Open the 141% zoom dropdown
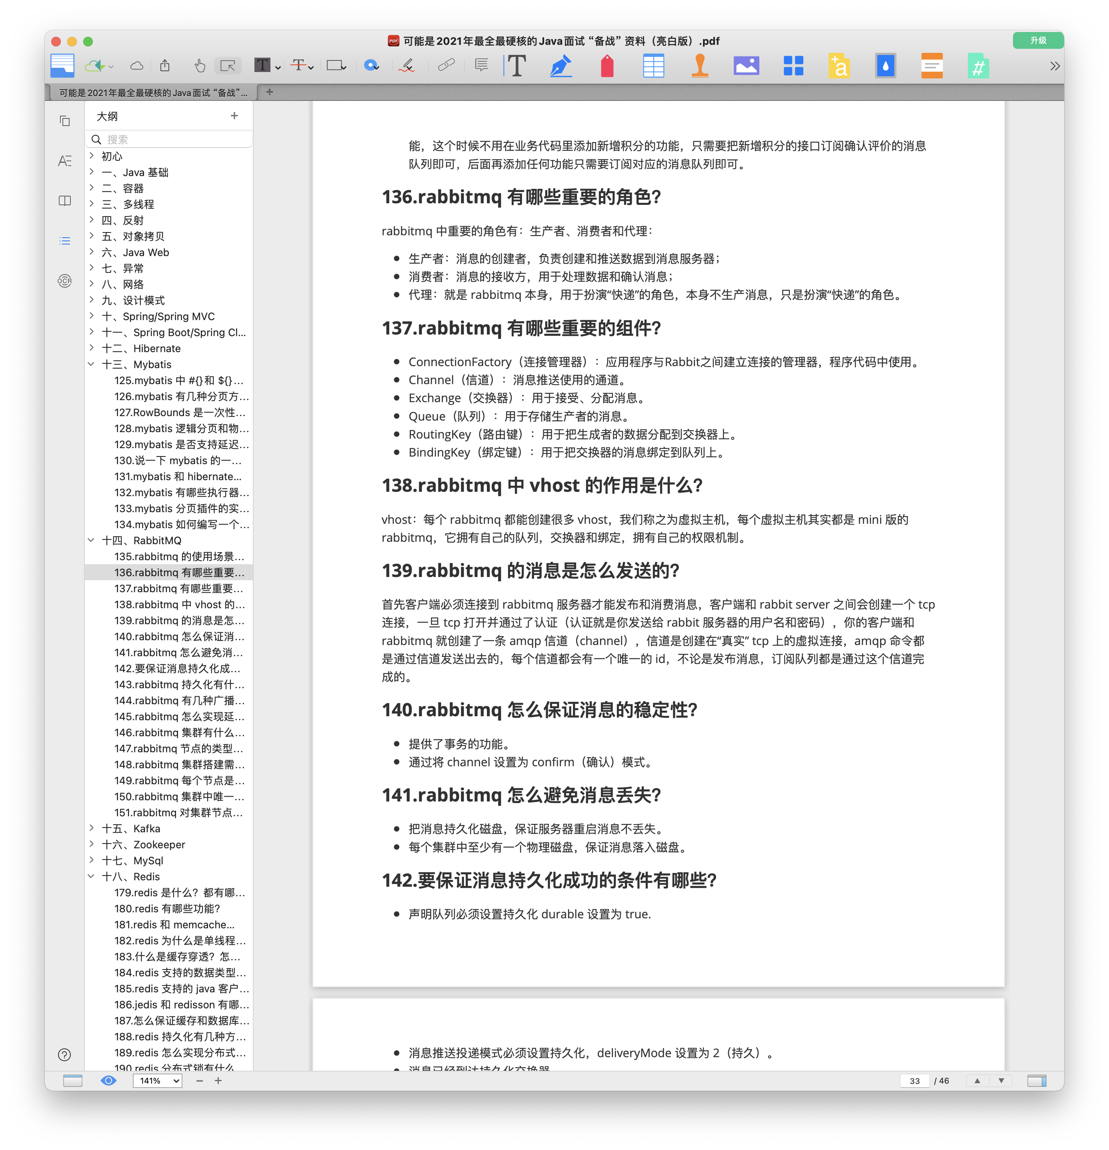The image size is (1109, 1150). 157,1081
